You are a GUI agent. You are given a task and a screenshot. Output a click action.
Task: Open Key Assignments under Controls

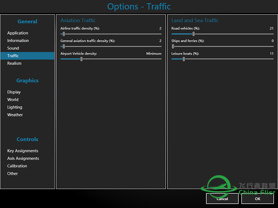point(23,151)
